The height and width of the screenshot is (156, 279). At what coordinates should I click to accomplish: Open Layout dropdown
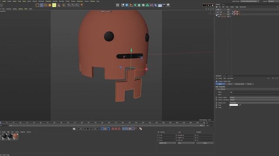273,1
